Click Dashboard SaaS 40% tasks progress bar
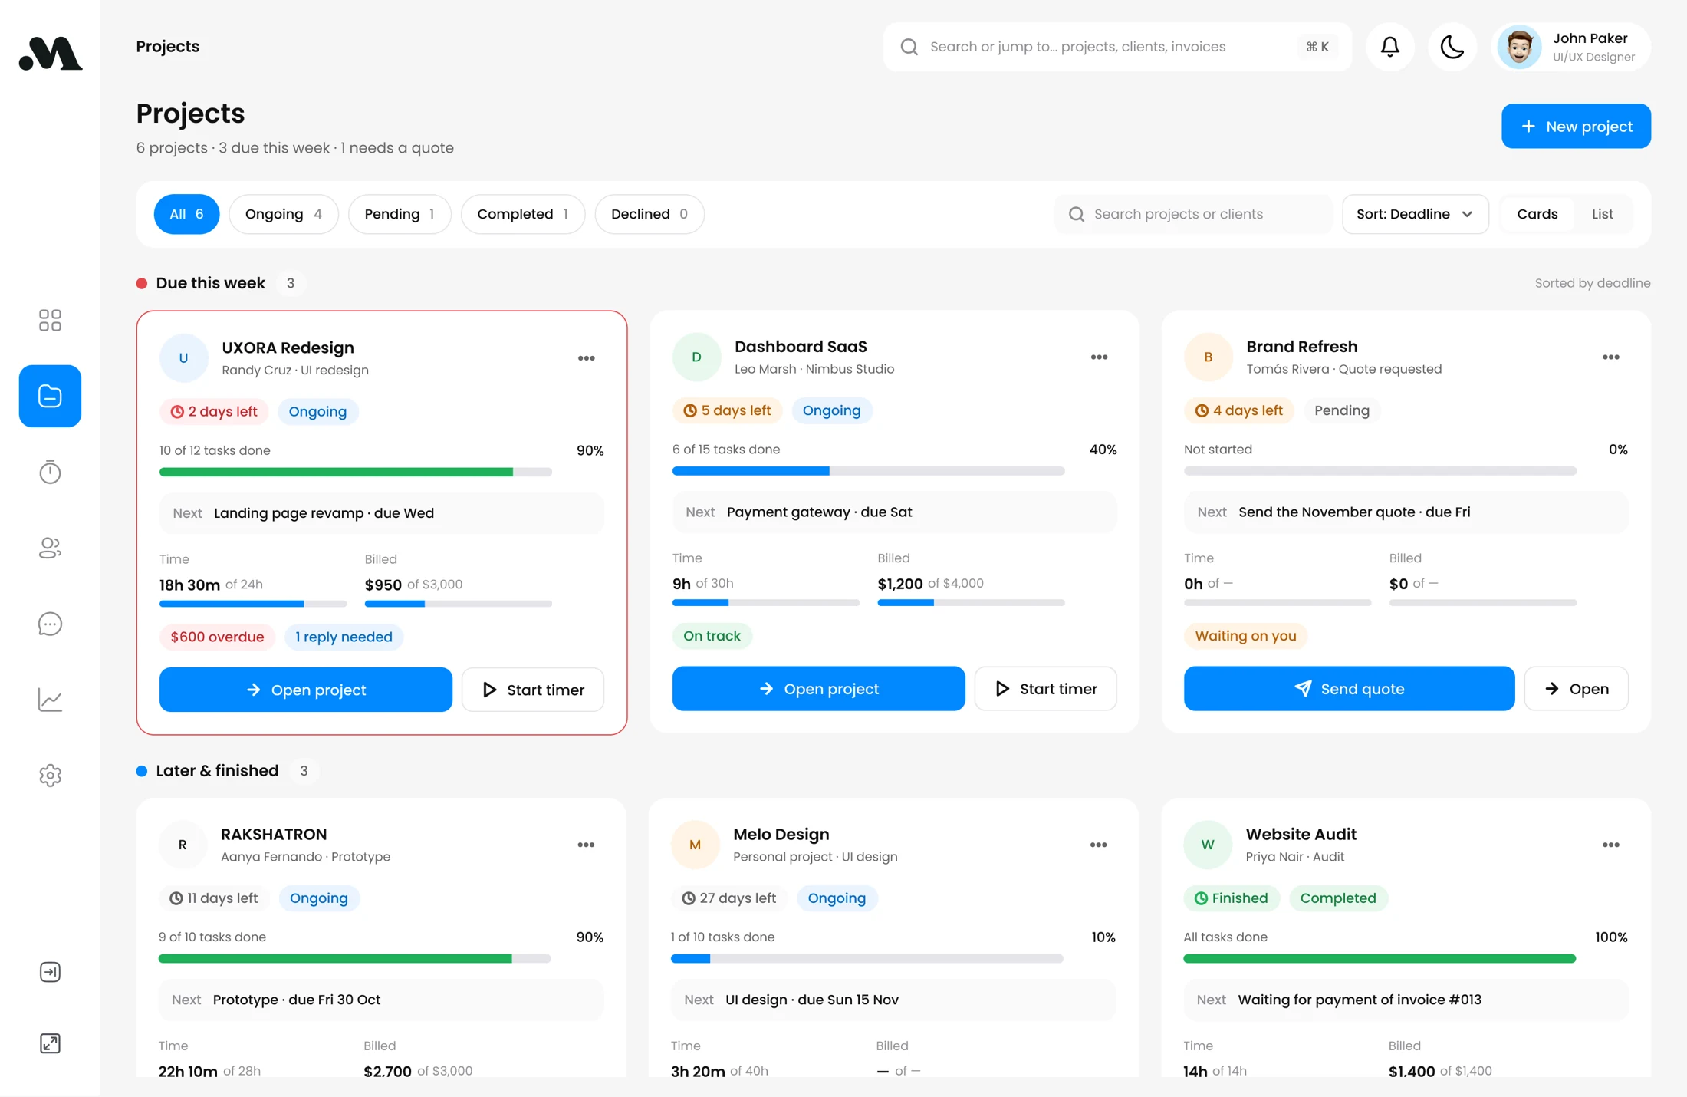Viewport: 1687px width, 1097px height. 868,471
